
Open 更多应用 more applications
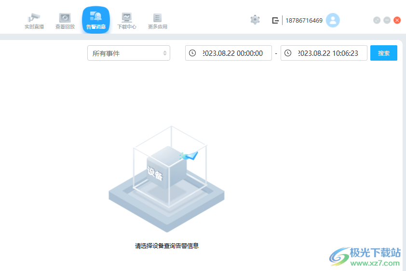157,21
